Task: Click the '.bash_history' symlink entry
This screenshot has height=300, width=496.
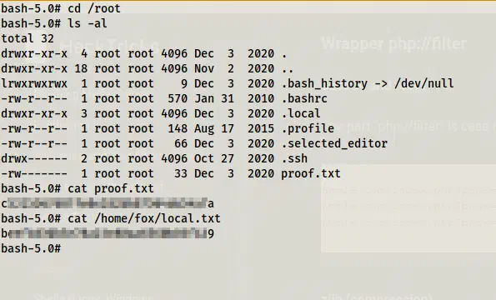Action: 324,83
